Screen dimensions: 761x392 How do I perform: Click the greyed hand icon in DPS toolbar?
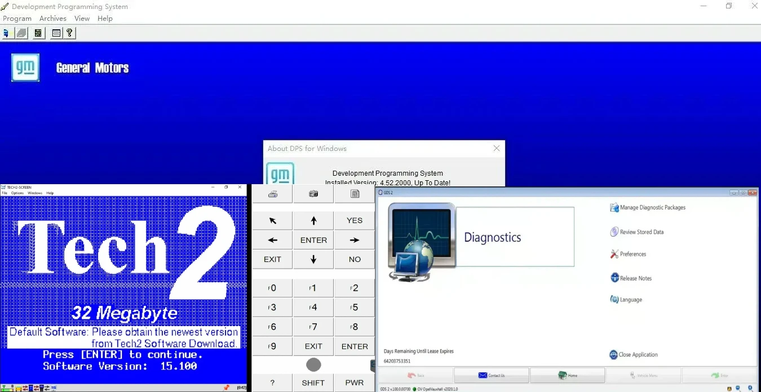click(21, 33)
